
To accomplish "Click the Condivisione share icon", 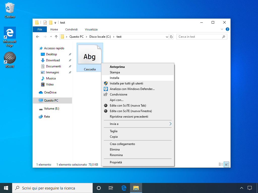I will pyautogui.click(x=106, y=94).
